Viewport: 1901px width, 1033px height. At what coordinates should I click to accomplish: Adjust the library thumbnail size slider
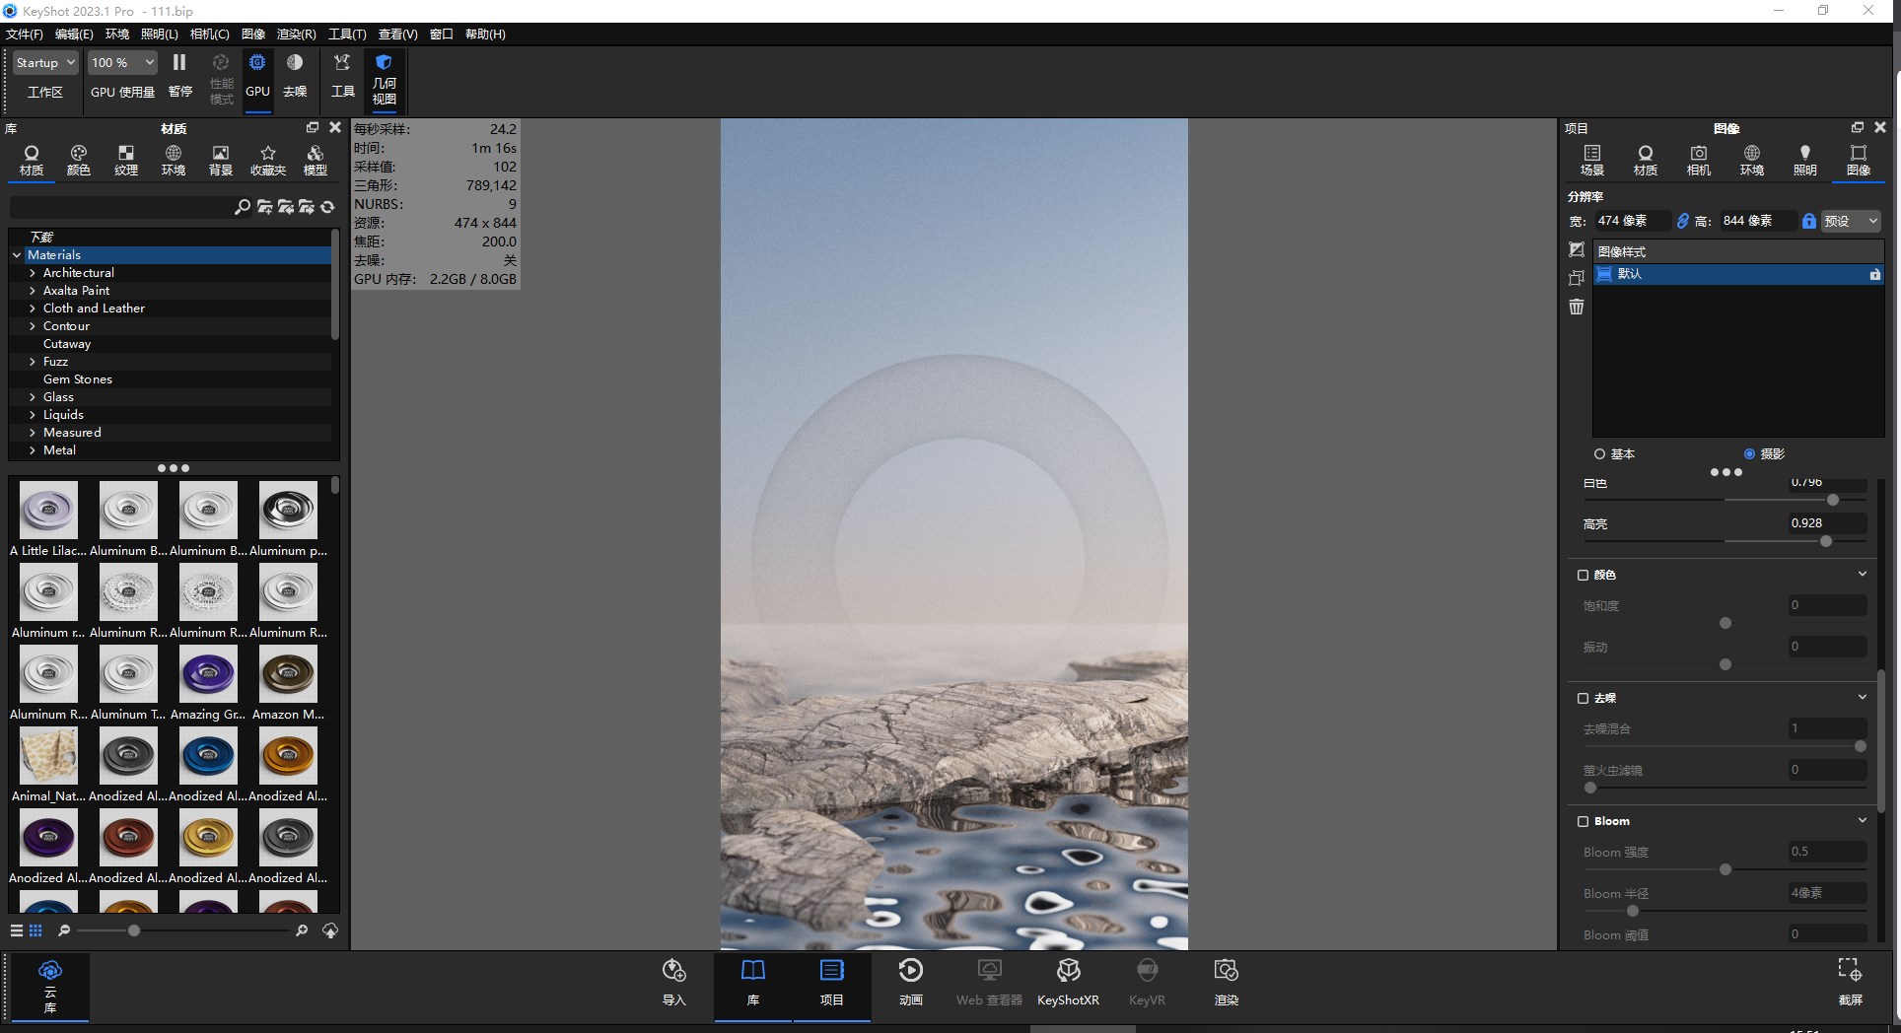click(134, 930)
